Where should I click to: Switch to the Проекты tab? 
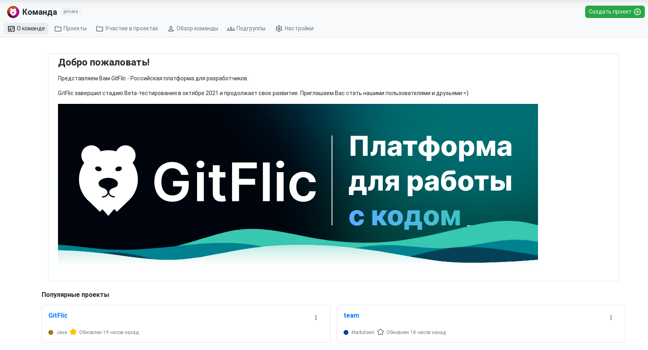pyautogui.click(x=71, y=28)
